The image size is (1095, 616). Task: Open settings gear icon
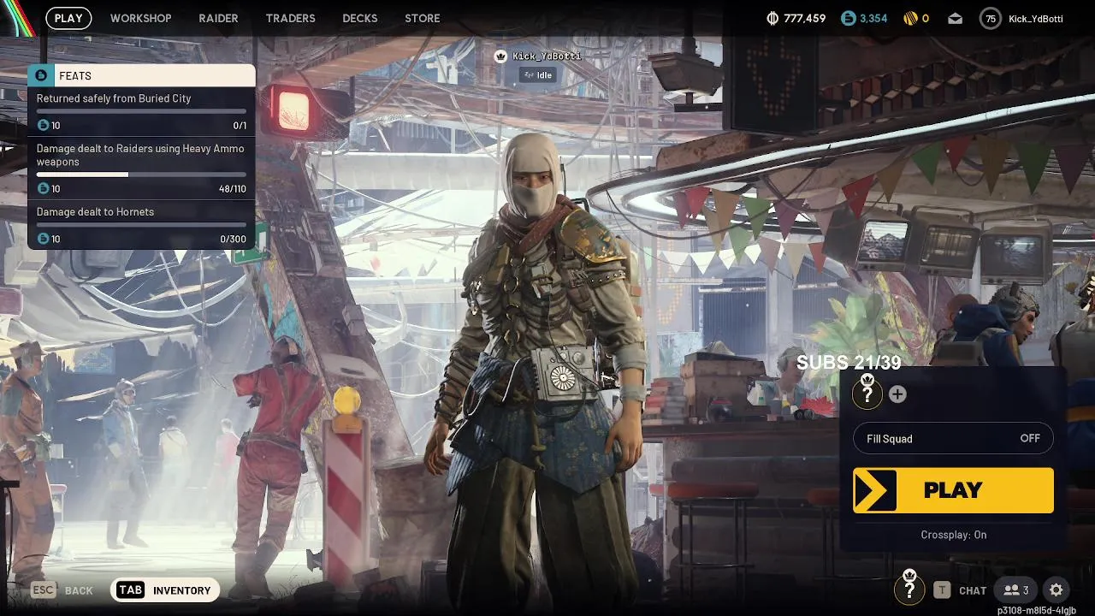1057,590
